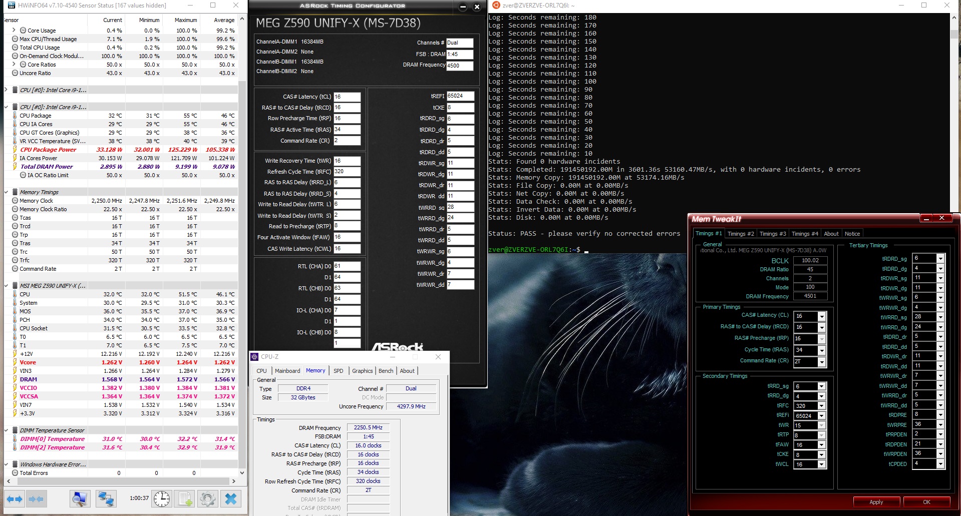
Task: Click the thermometer icon beside CPU Package
Action: pos(15,116)
